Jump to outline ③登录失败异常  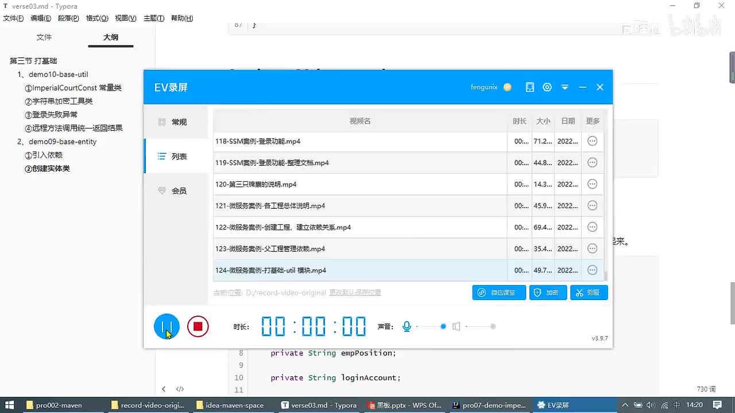point(51,115)
